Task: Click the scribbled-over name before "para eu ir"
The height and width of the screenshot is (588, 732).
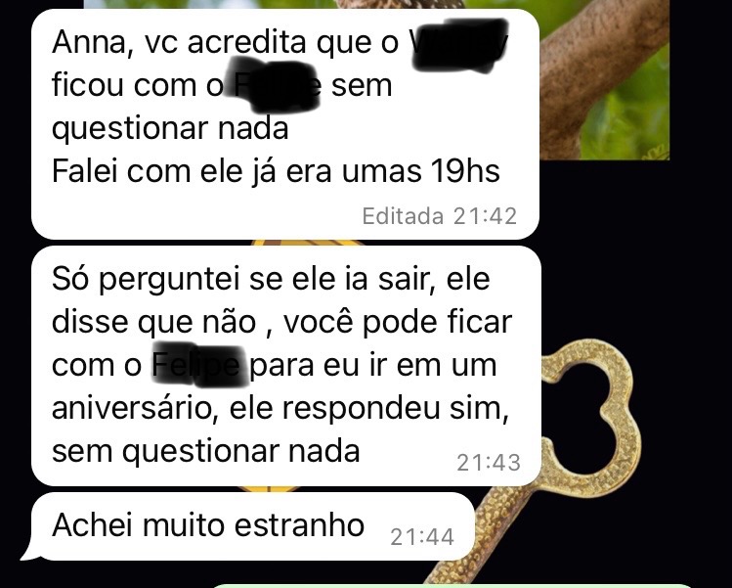Action: pyautogui.click(x=199, y=366)
